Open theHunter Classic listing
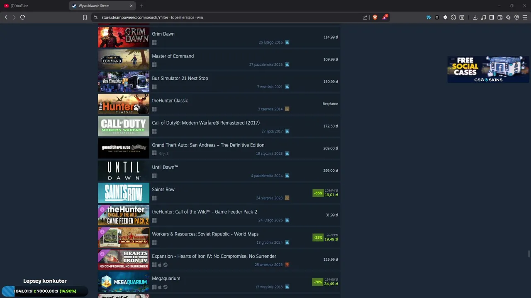The width and height of the screenshot is (531, 298). click(219, 104)
